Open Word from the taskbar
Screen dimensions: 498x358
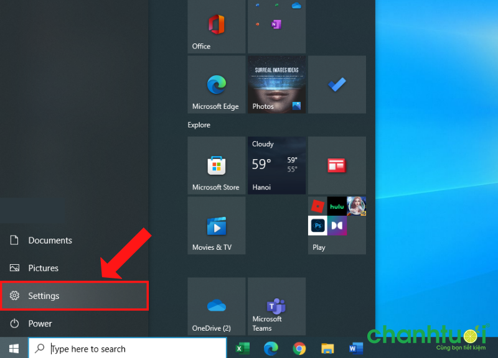pyautogui.click(x=356, y=349)
